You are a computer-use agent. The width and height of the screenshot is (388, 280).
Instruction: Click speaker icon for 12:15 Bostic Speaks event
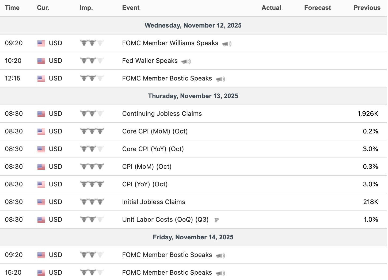(x=220, y=79)
